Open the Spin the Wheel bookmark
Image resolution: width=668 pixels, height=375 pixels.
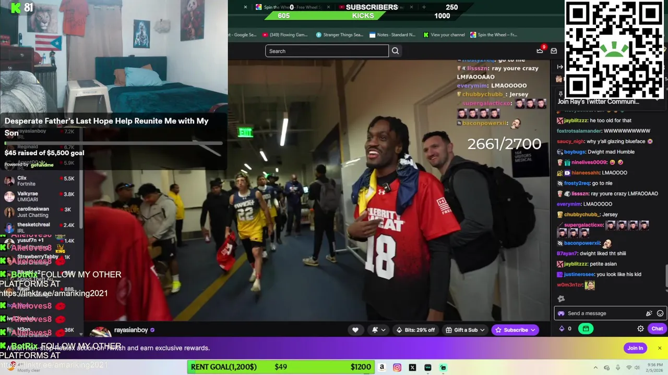point(494,35)
